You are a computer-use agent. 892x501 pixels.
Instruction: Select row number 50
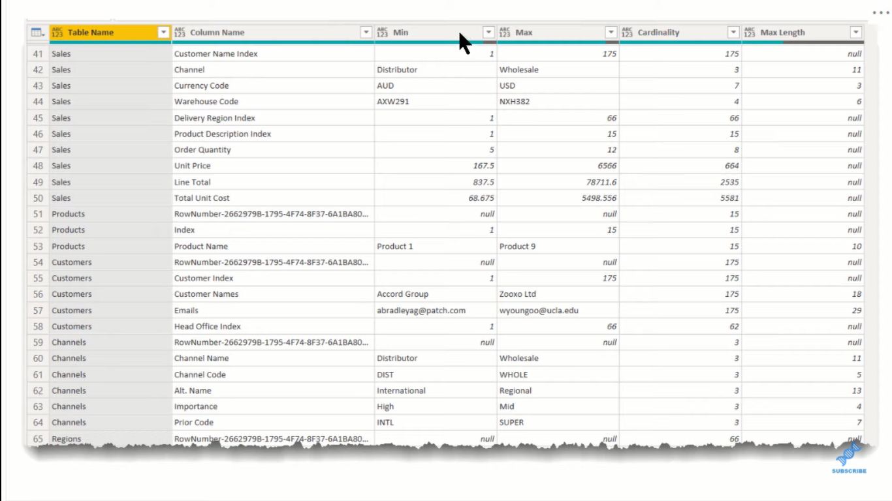(38, 198)
